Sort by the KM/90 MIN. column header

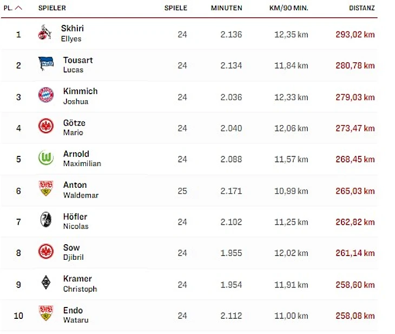coord(288,8)
